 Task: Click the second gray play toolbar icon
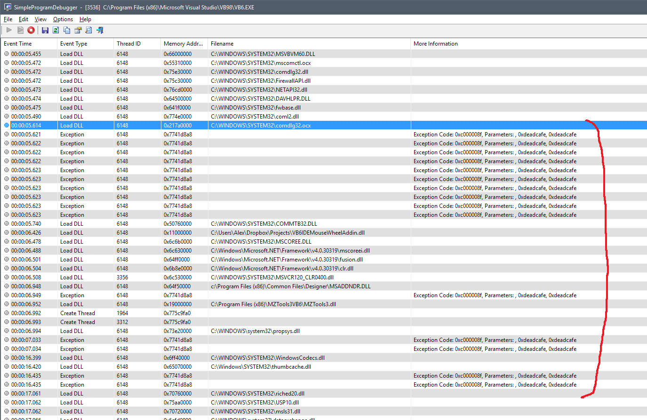[x=20, y=30]
